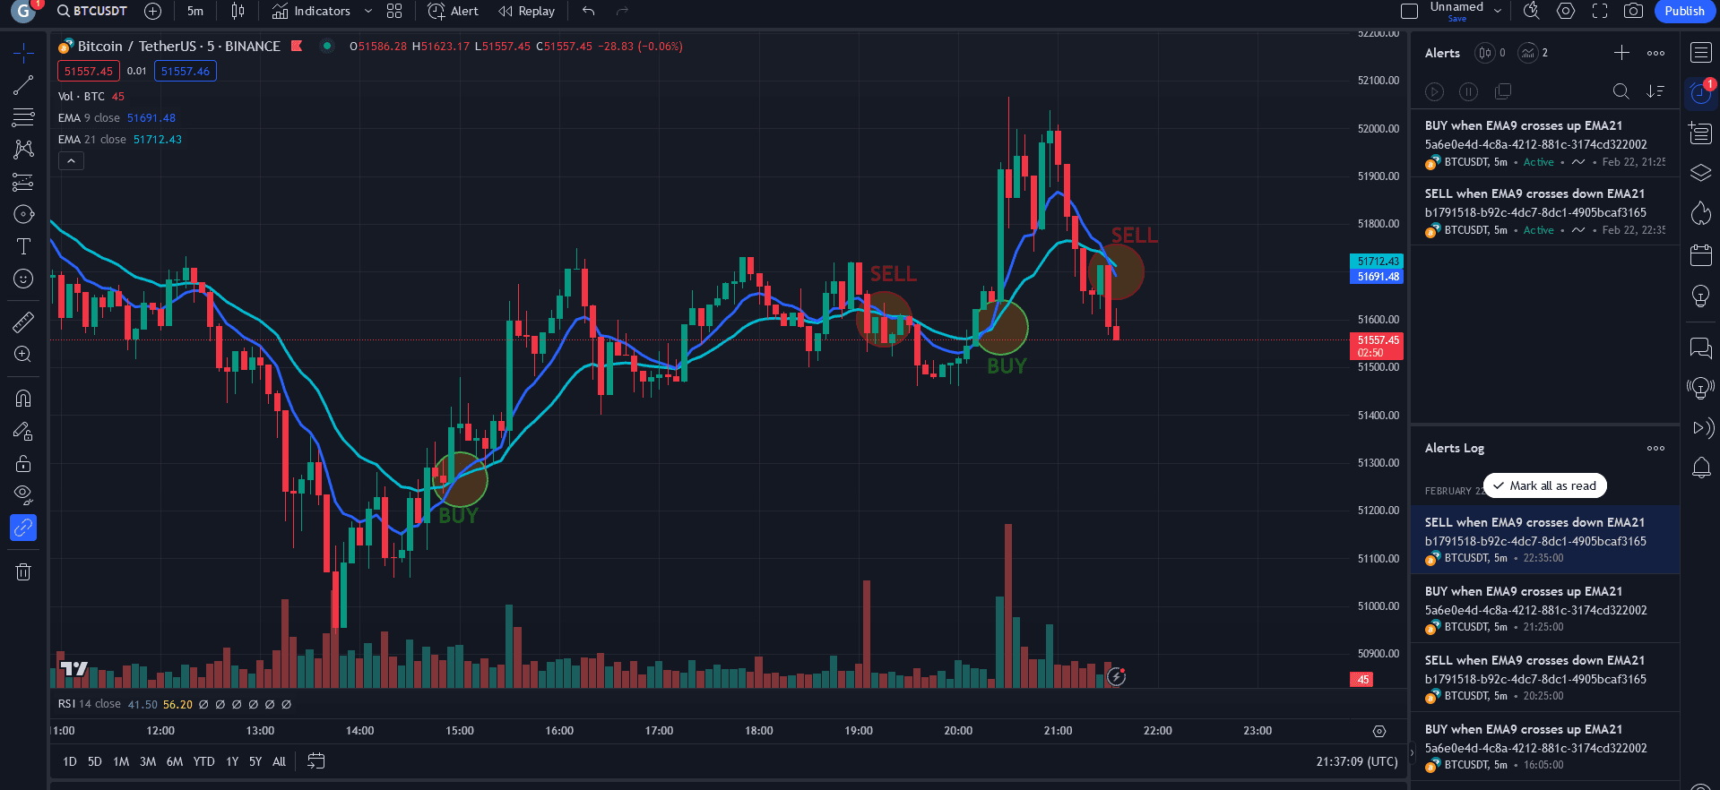Open the alerts clock panel icon
1720x790 pixels.
click(x=1701, y=92)
